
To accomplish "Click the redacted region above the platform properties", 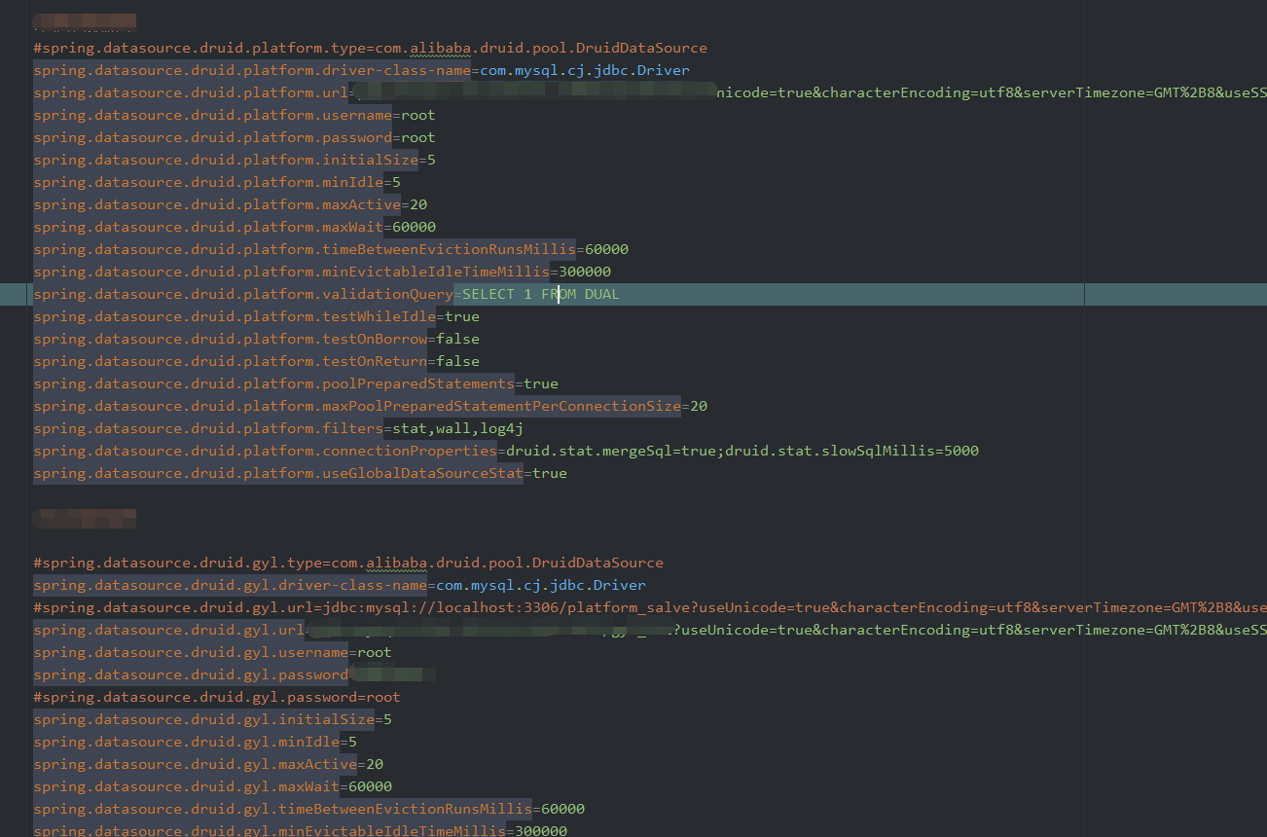I will 83,19.
